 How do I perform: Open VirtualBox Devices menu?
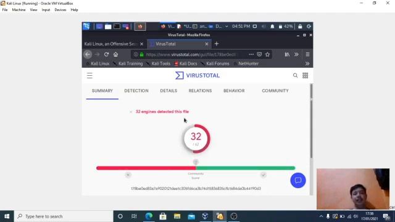60,10
